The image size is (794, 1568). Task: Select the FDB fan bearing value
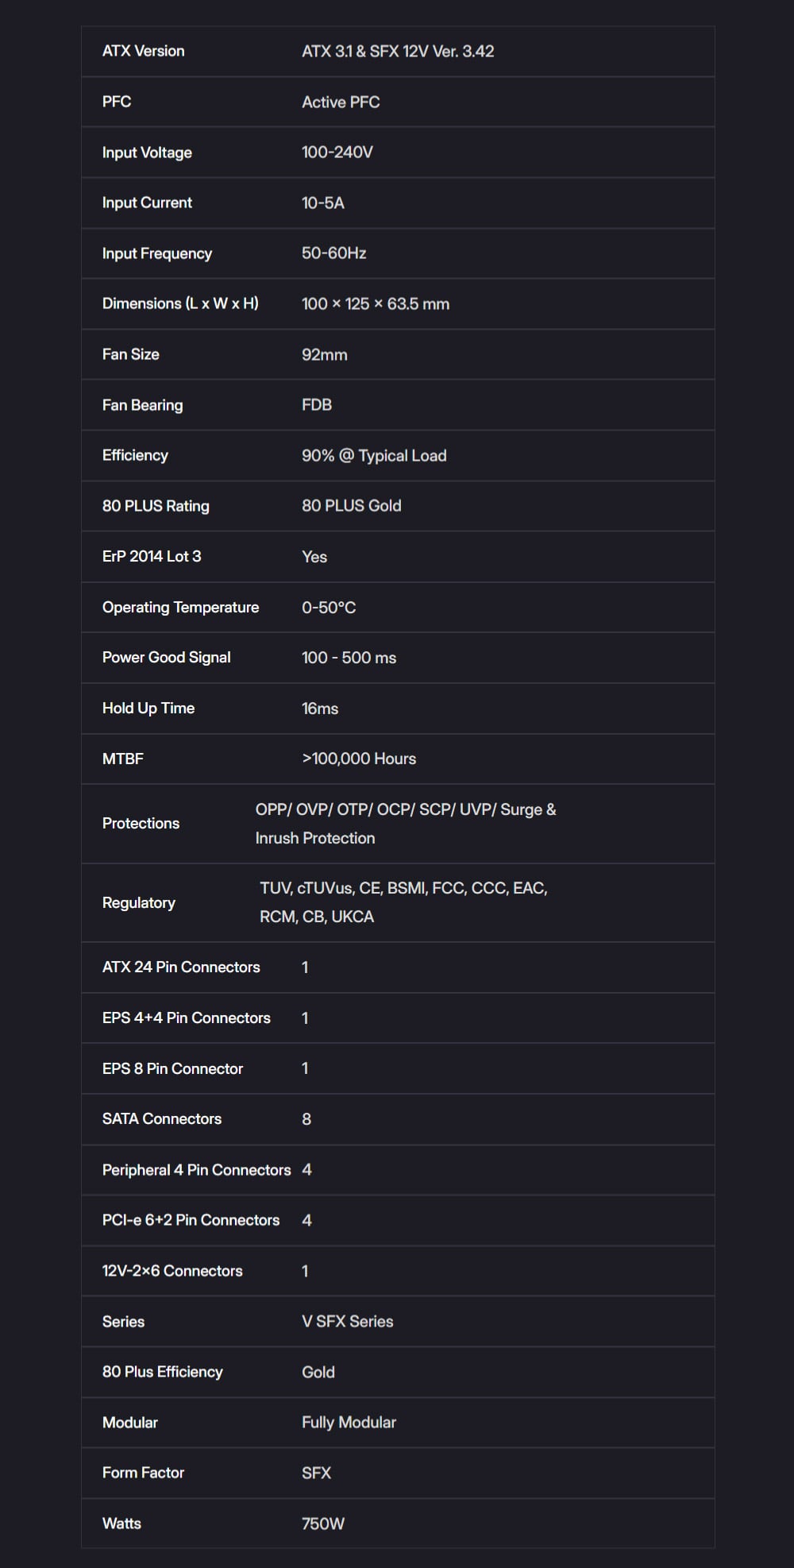pos(316,404)
